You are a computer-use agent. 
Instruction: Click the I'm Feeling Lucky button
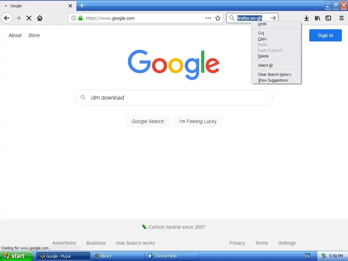198,121
